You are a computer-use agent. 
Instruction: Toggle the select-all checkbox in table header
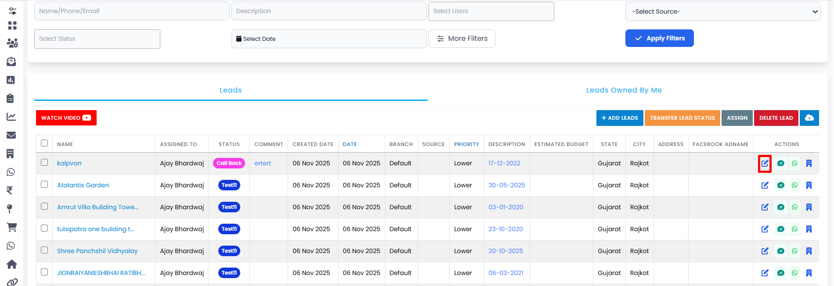pos(44,143)
